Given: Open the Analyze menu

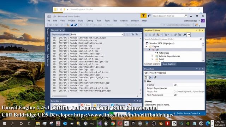Looking at the screenshot, I should pyautogui.click(x=124, y=20).
